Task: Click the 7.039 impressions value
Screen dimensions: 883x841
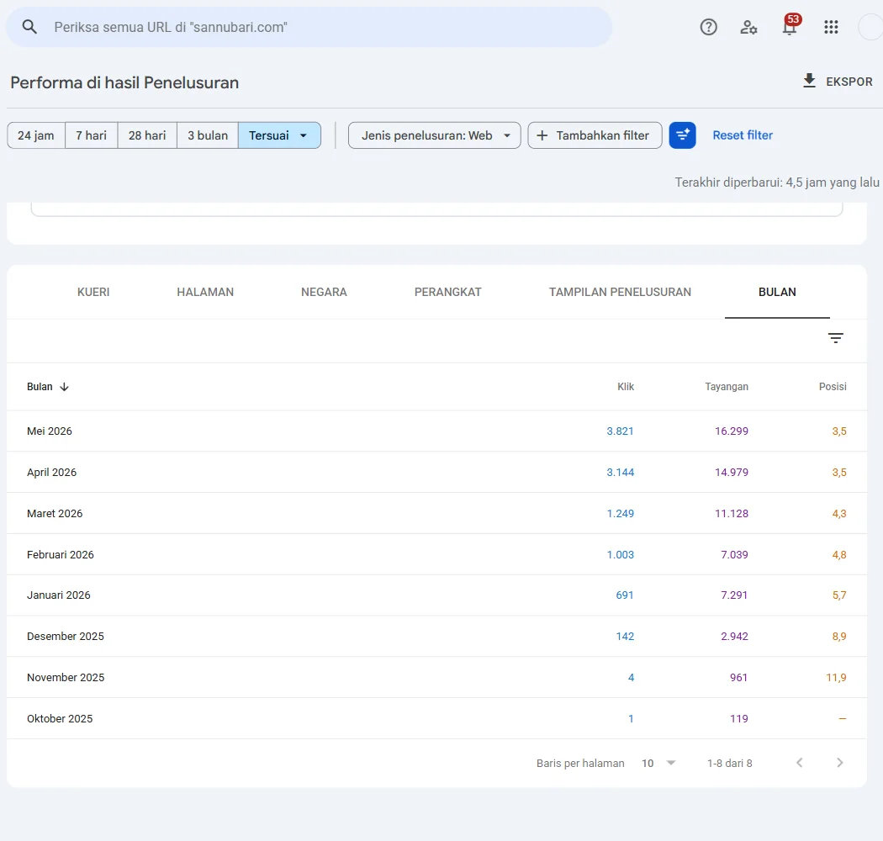Action: (734, 555)
